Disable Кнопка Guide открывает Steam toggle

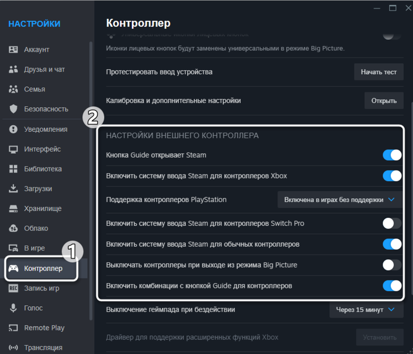(x=392, y=155)
